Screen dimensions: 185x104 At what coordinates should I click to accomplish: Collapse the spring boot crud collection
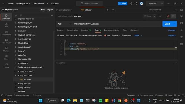point(16,75)
